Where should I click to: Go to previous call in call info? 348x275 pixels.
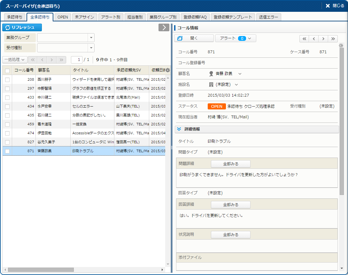point(314,39)
